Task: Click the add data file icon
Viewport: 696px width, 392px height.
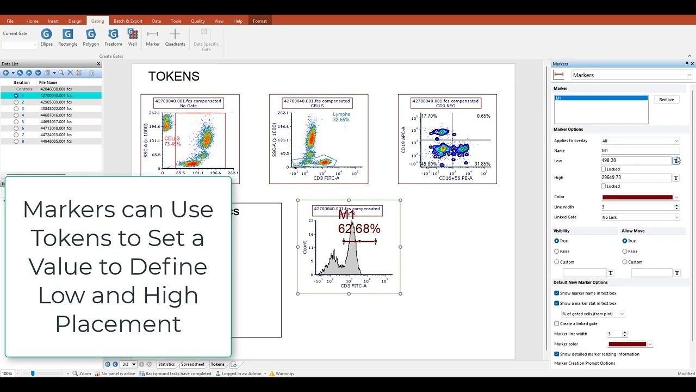Action: coord(5,73)
